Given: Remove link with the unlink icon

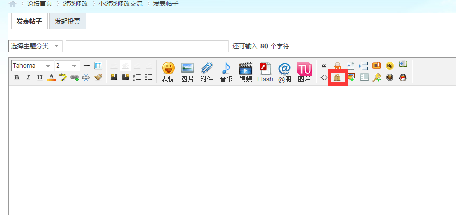Looking at the screenshot, I should click(86, 78).
